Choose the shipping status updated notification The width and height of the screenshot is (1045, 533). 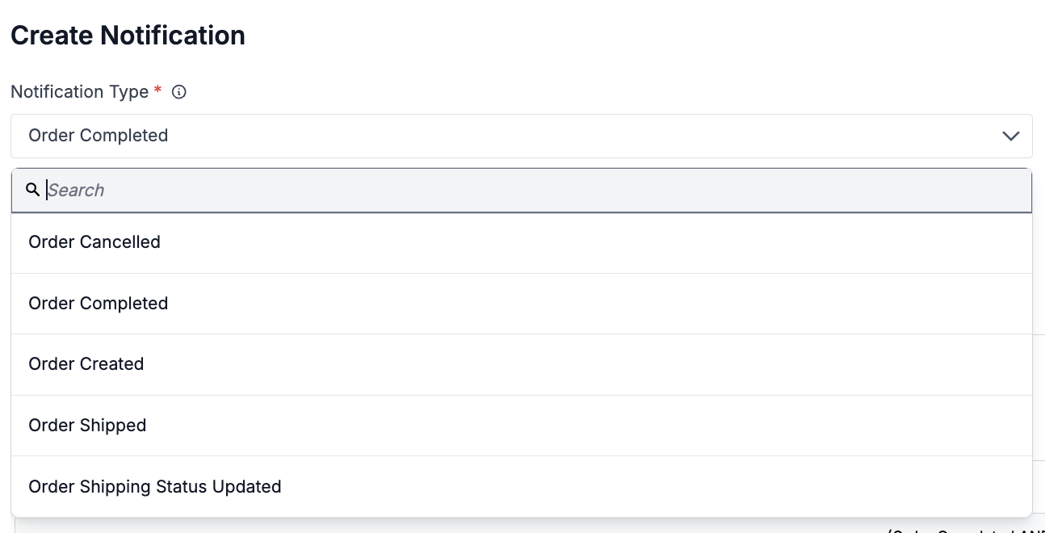point(155,487)
